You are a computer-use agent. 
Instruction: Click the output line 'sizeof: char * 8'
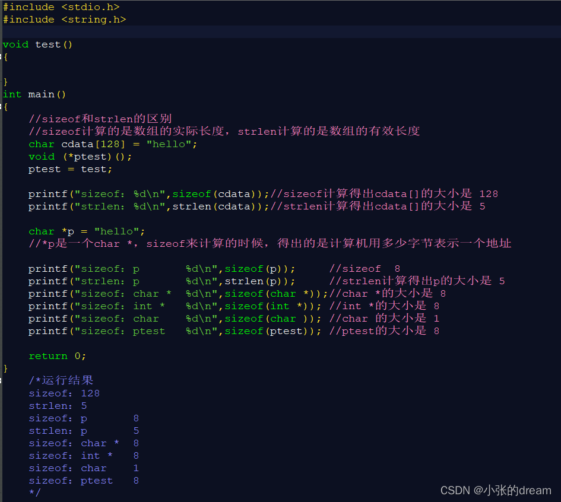(x=84, y=443)
